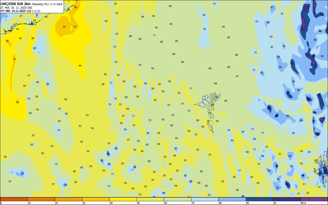
Task: Click the 'VT: Mið. 19.11.2025 11Z (+2 h)' line
Action: [20, 11]
